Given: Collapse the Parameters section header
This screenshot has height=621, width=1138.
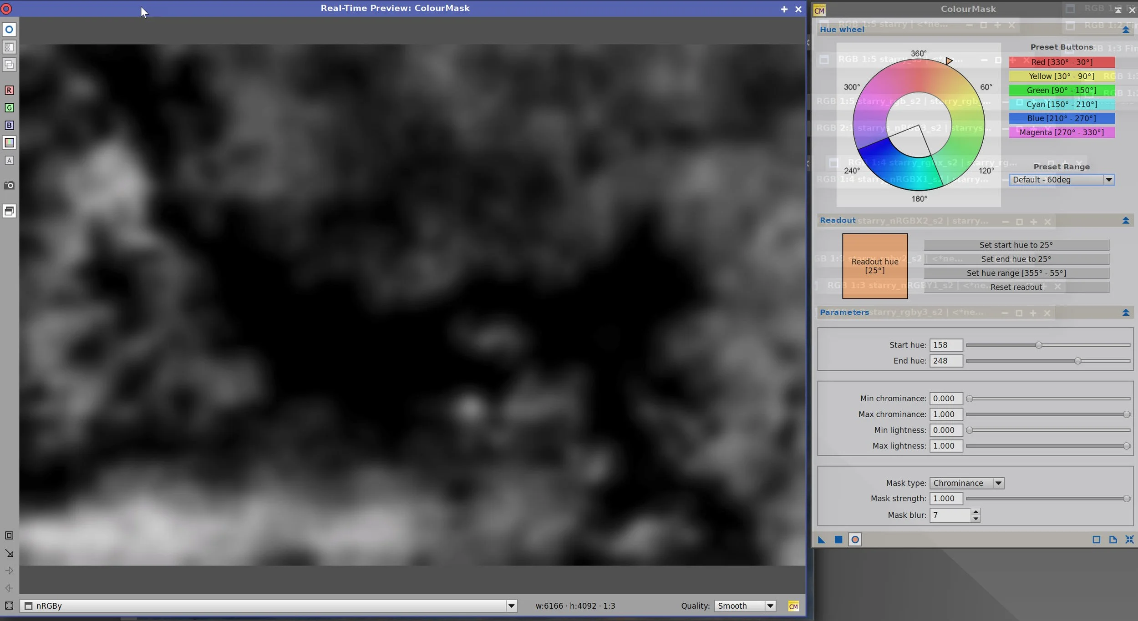Looking at the screenshot, I should tap(1125, 313).
